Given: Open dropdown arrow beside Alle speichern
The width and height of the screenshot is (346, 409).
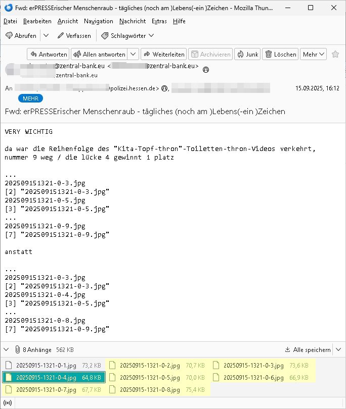Looking at the screenshot, I should tap(339, 349).
